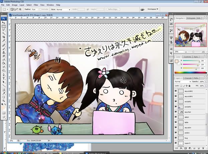Select the Brush tool
This screenshot has height=154, width=208.
(4, 49)
